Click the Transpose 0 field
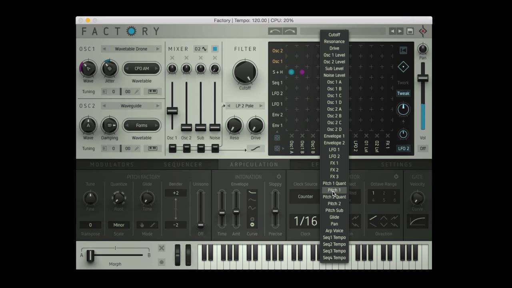The height and width of the screenshot is (288, 512). click(90, 225)
